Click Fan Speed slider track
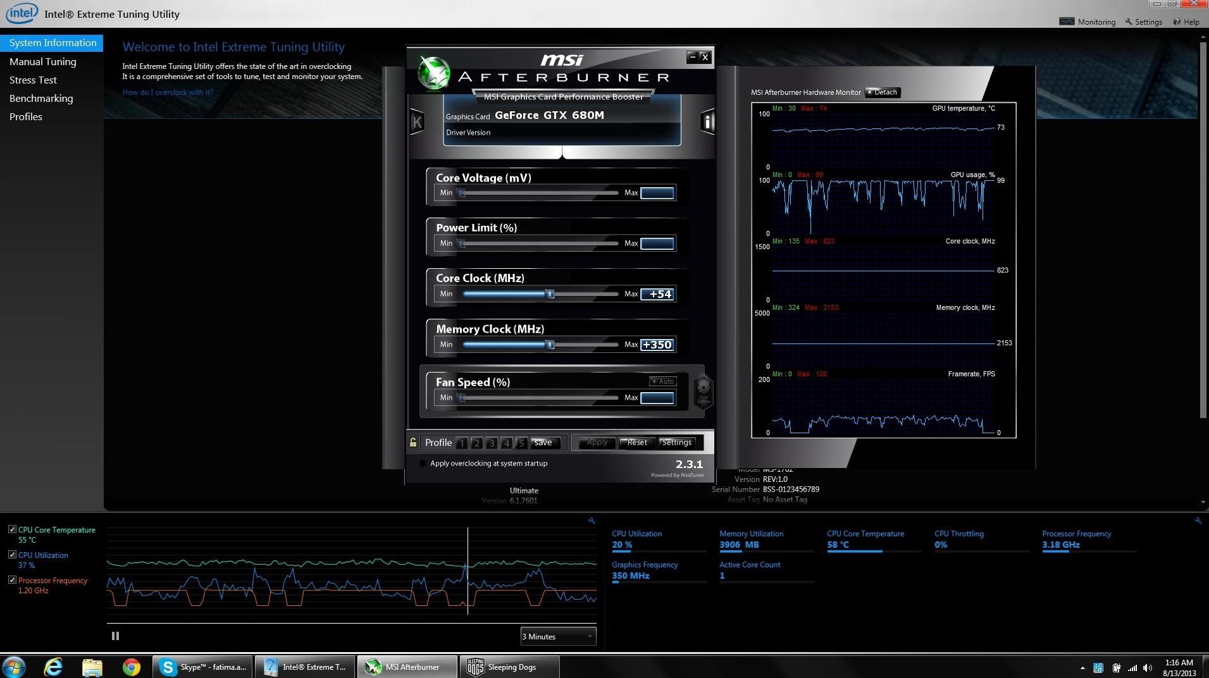 pos(540,398)
